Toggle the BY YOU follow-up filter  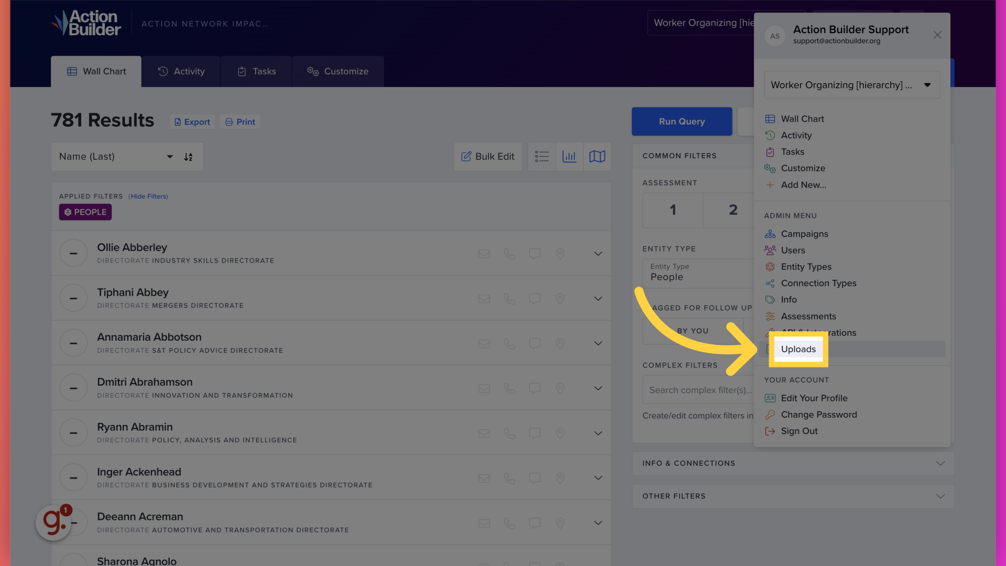pyautogui.click(x=692, y=331)
